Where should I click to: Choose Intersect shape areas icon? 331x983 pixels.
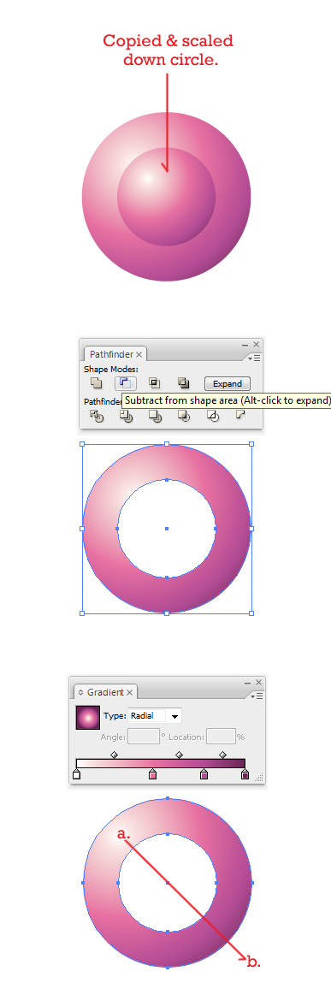[154, 383]
